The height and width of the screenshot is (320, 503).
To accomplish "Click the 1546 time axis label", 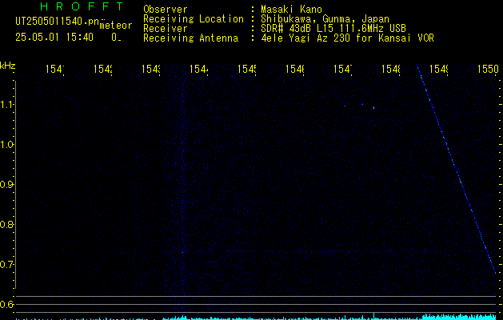I will pos(294,70).
